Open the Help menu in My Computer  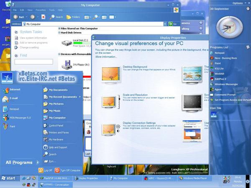60,10
